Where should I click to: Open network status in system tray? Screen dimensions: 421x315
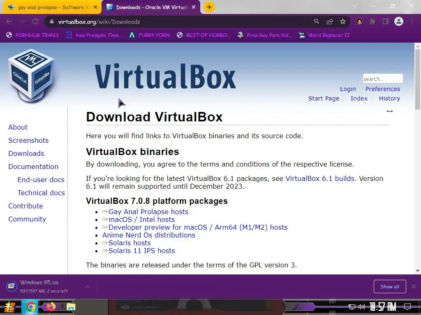[x=352, y=307]
